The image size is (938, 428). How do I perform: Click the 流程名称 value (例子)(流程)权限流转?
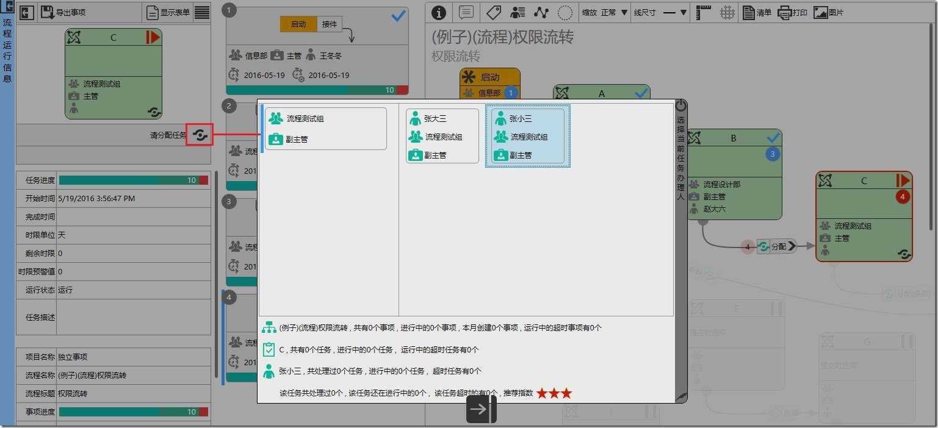(93, 375)
